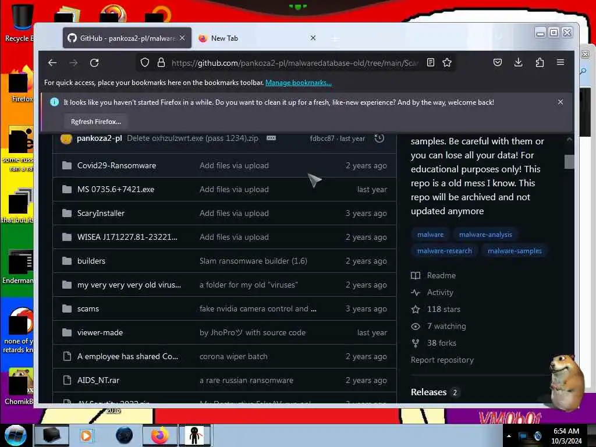Image resolution: width=596 pixels, height=447 pixels.
Task: Open the Windows Start button
Action: 15,435
